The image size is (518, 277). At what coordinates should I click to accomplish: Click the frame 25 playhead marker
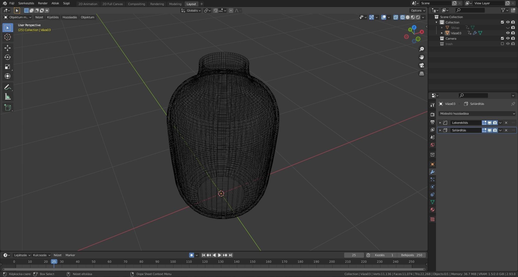[x=54, y=262]
